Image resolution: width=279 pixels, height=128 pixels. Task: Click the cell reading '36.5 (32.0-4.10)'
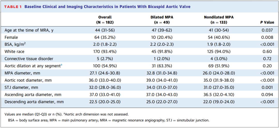pos(219,95)
